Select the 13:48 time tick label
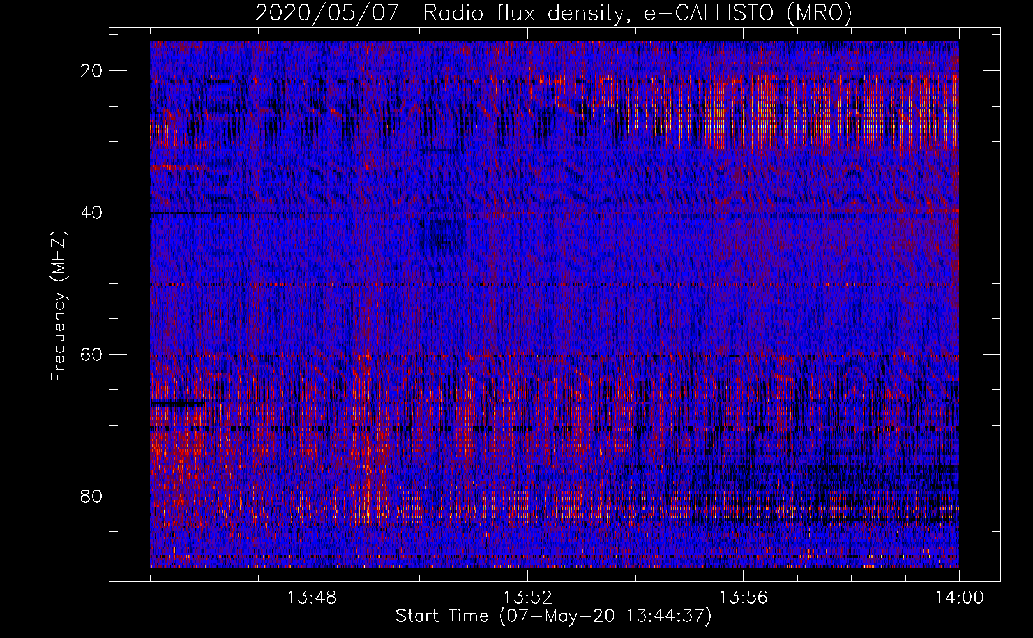1033x638 pixels. pos(312,598)
